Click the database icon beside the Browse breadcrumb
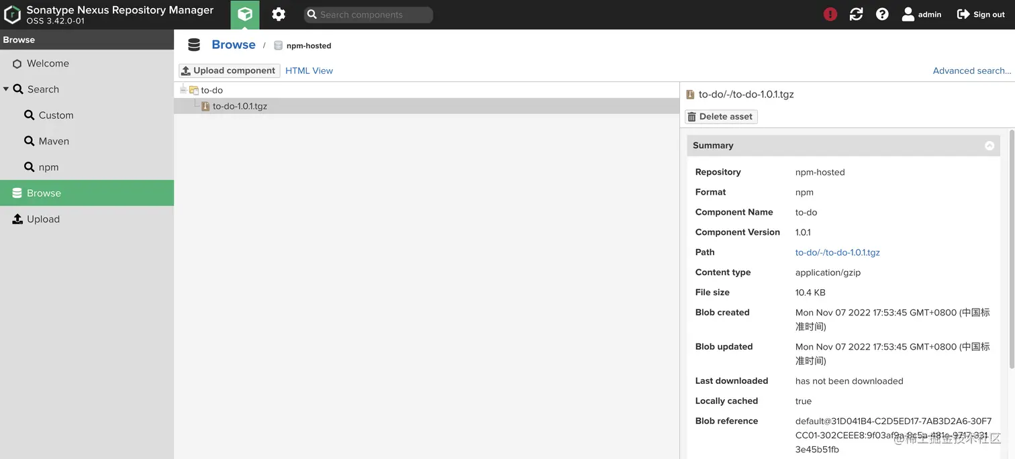Viewport: 1015px width, 459px height. coord(194,45)
